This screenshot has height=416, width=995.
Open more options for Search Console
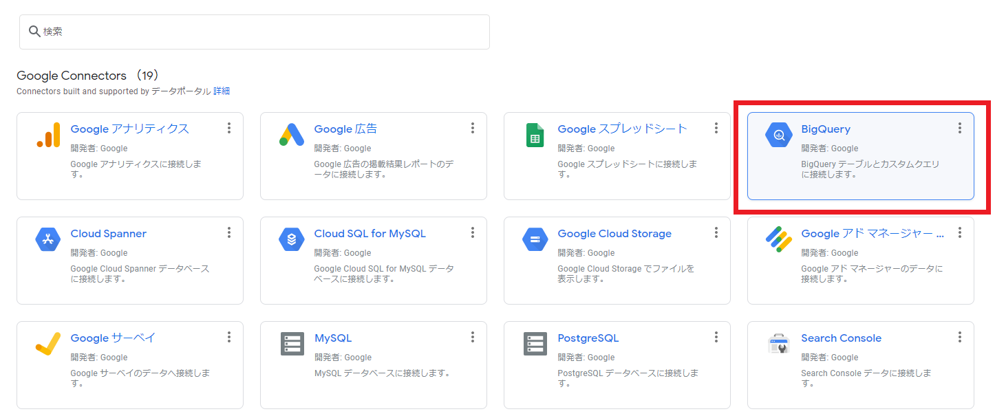(x=960, y=337)
